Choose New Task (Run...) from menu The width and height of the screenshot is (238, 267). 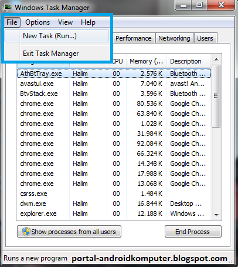pos(57,36)
